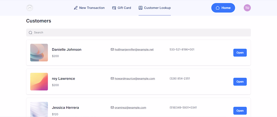Viewport: 277px width, 117px height.
Task: Open Jessica Herrera's customer record
Action: [240, 111]
